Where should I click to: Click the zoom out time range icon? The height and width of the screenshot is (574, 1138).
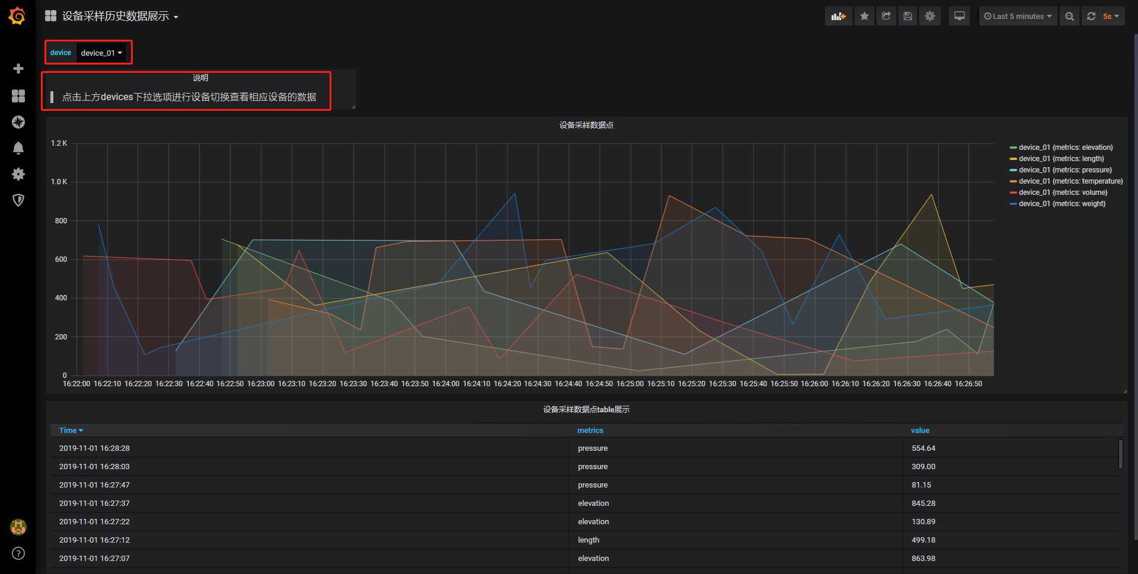[1069, 16]
